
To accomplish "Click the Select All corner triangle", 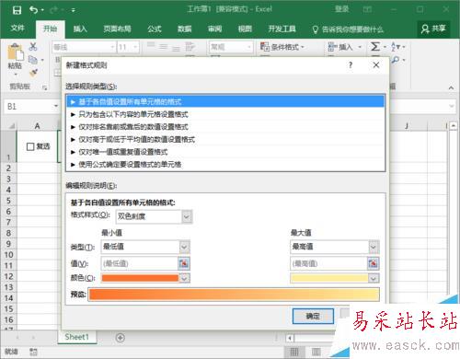I will [x=12, y=126].
